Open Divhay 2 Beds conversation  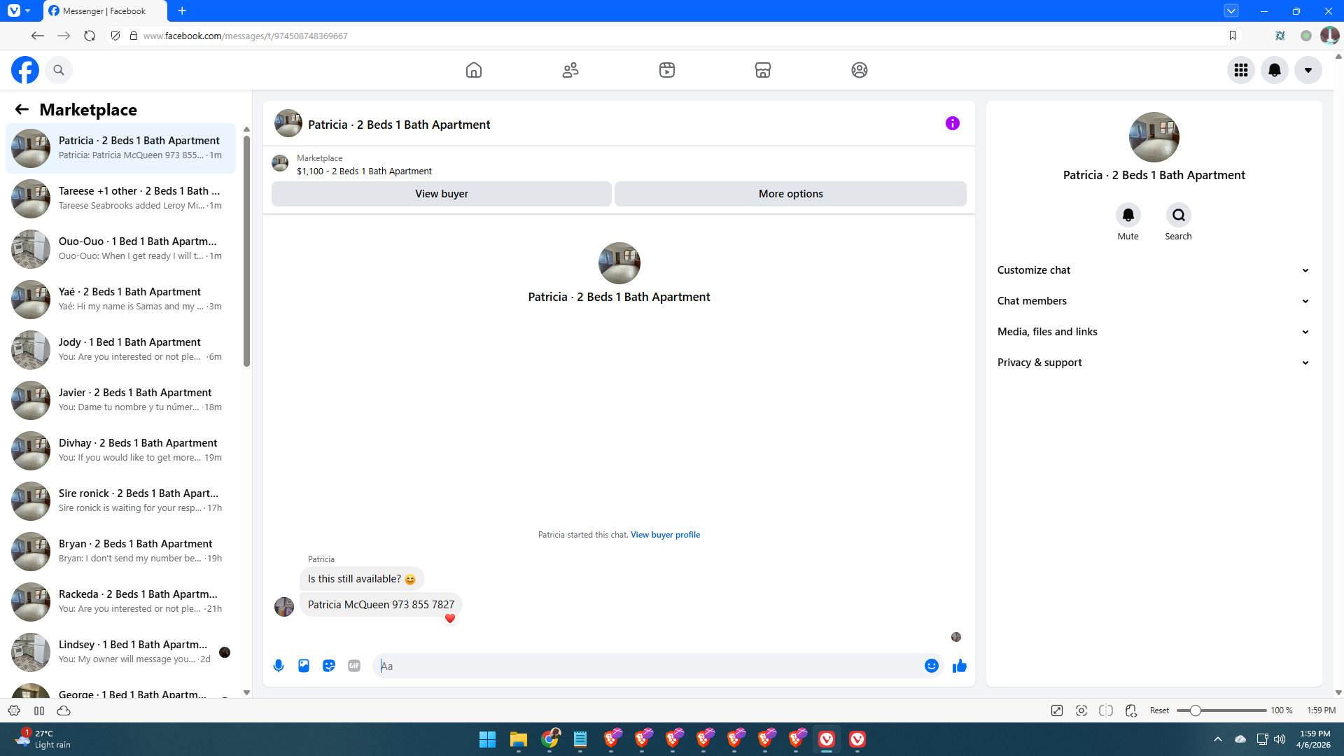coord(120,451)
